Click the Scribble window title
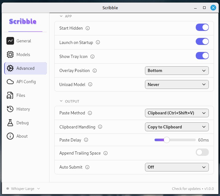This screenshot has height=196, width=220. coord(110,8)
